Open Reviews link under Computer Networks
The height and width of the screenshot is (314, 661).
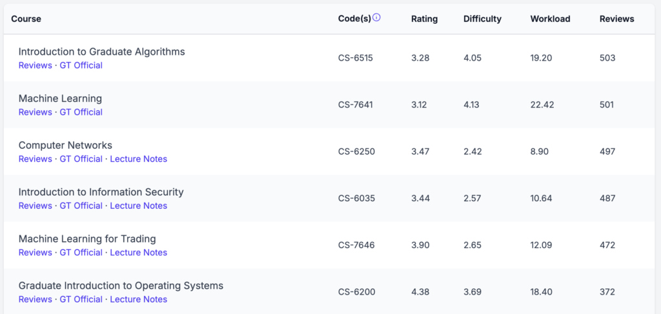tap(35, 159)
